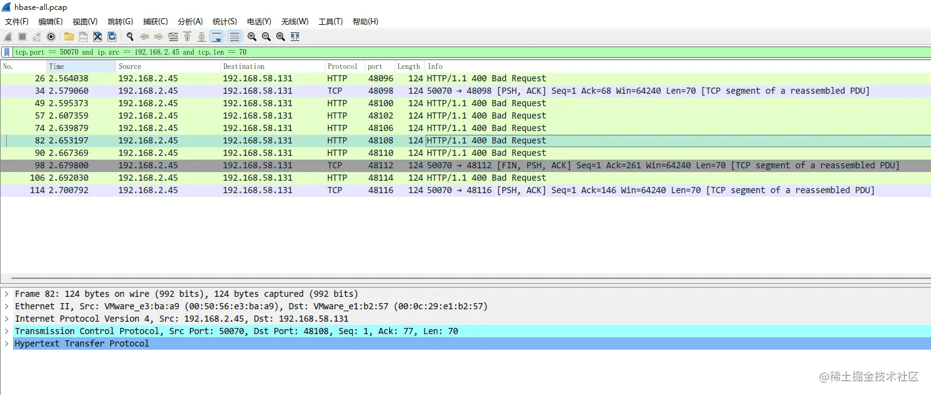Open the 捕获(C) menu
931x395 pixels.
[x=155, y=22]
